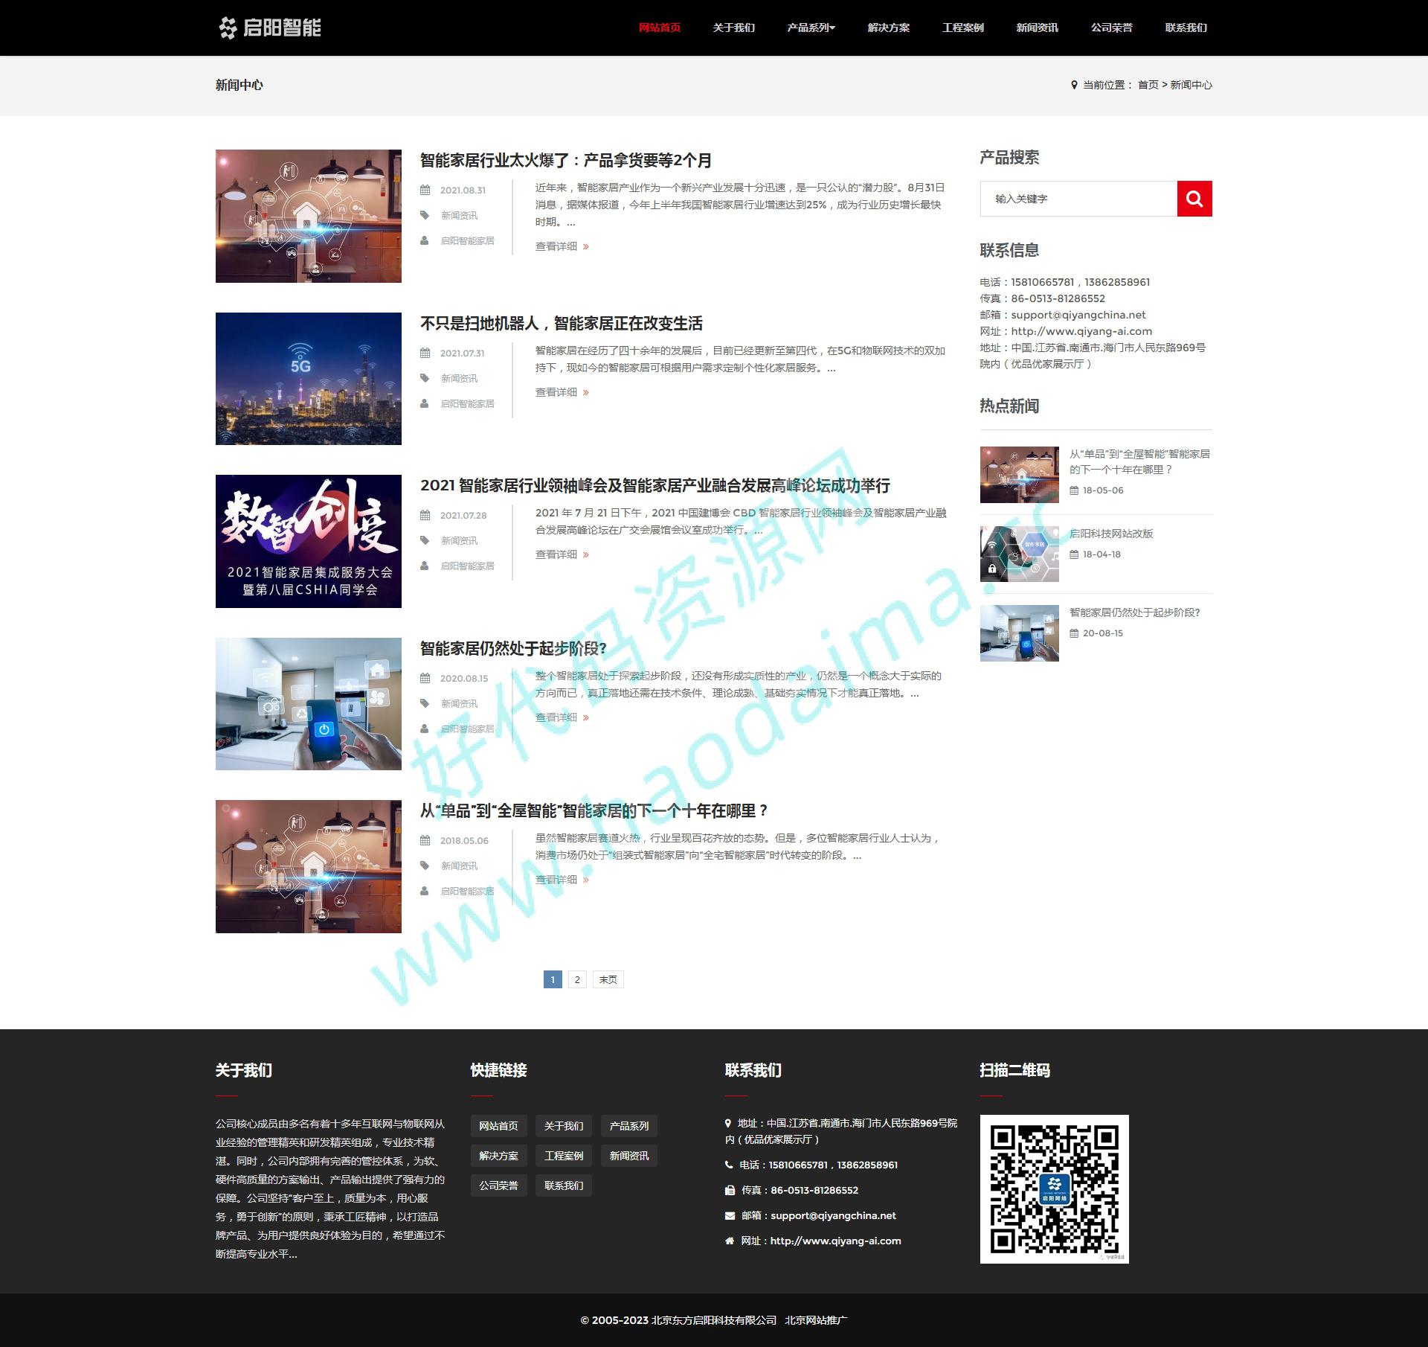Go to page 2 of news list
The image size is (1428, 1347).
coord(577,979)
